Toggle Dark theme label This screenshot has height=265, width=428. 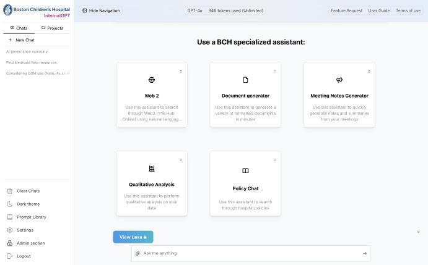pyautogui.click(x=28, y=204)
